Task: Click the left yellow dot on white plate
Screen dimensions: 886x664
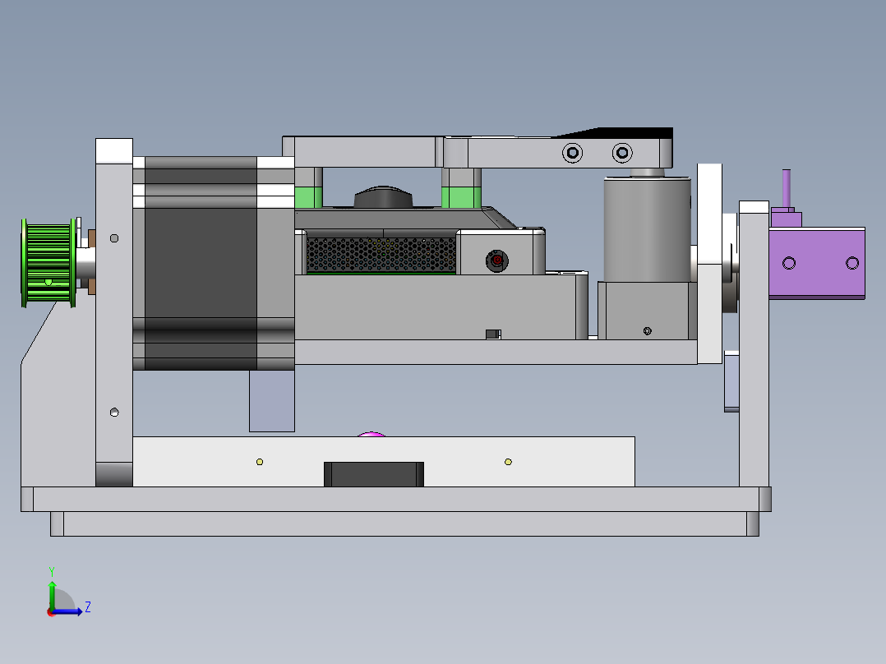Action: point(260,462)
